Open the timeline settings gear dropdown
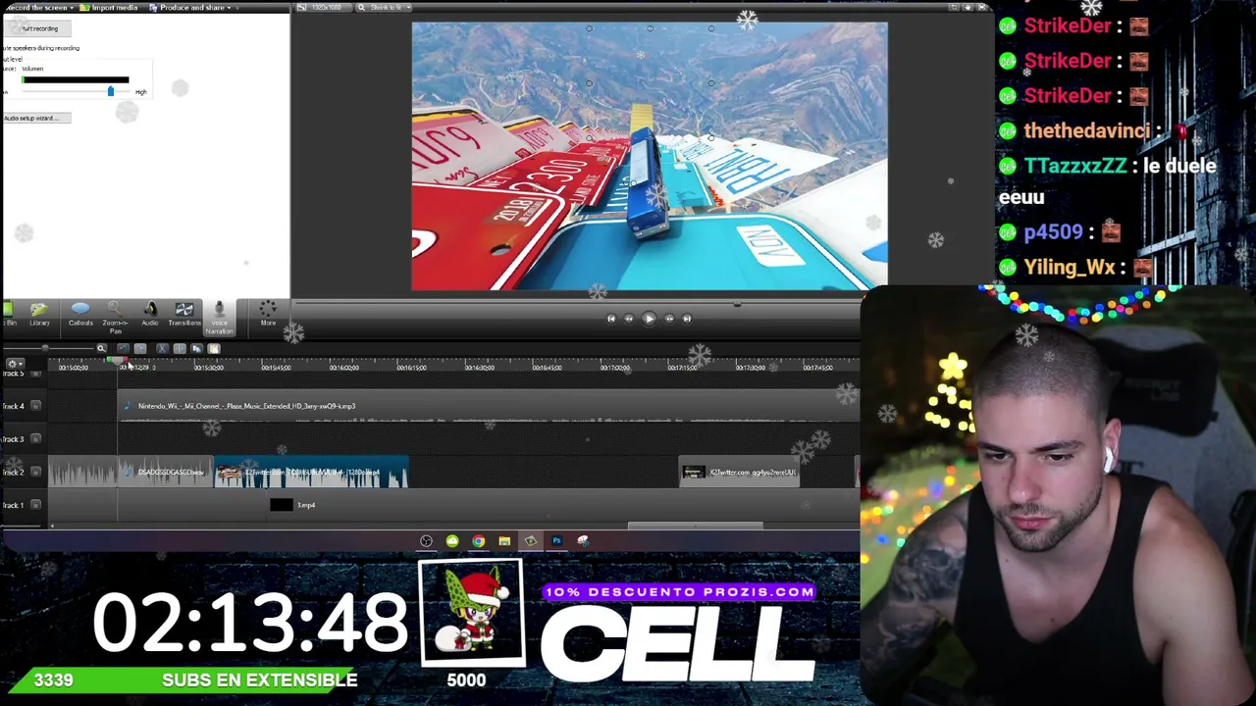The height and width of the screenshot is (706, 1256). 15,364
